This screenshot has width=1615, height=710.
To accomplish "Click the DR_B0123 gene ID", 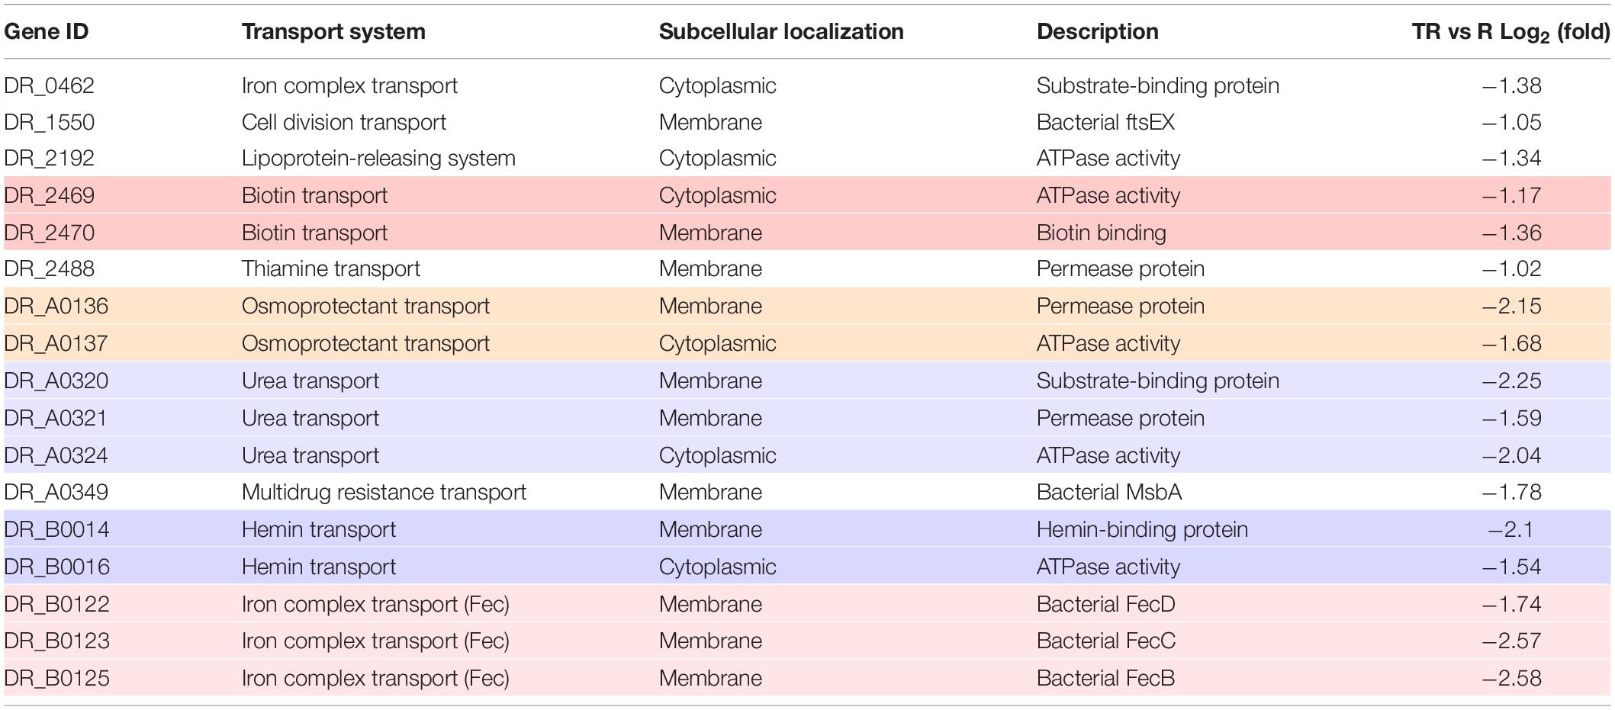I will pos(57,641).
